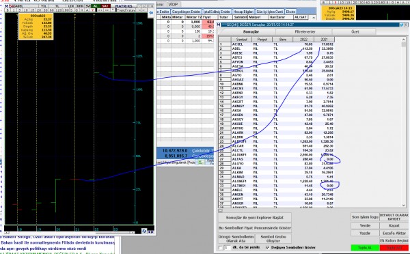410x254 pixels.
Task: Click Sonuçlar ile yeni Explorer Başlat button
Action: click(x=255, y=217)
